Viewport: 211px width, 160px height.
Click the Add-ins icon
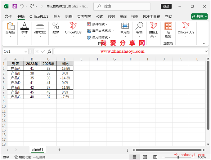pyautogui.click(x=168, y=30)
